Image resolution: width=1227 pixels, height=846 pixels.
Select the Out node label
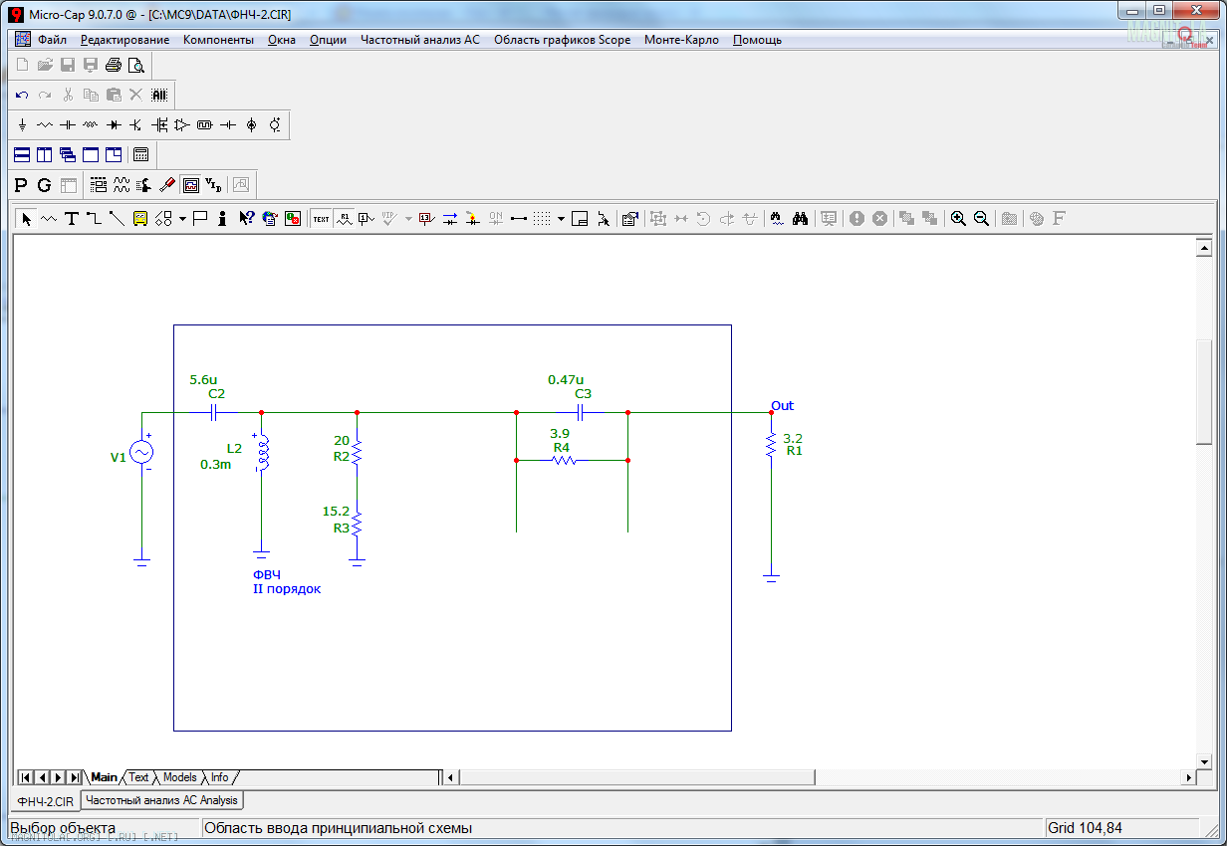pos(783,406)
